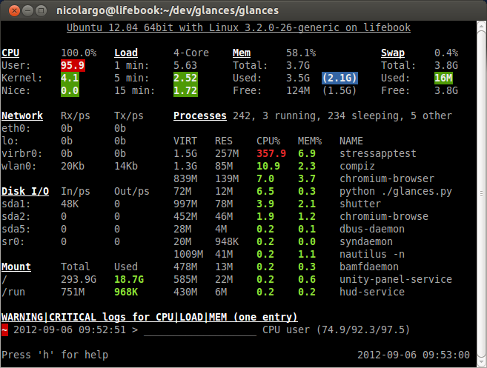The height and width of the screenshot is (368, 487).
Task: Click the nautilus -n process name
Action: tap(372, 254)
